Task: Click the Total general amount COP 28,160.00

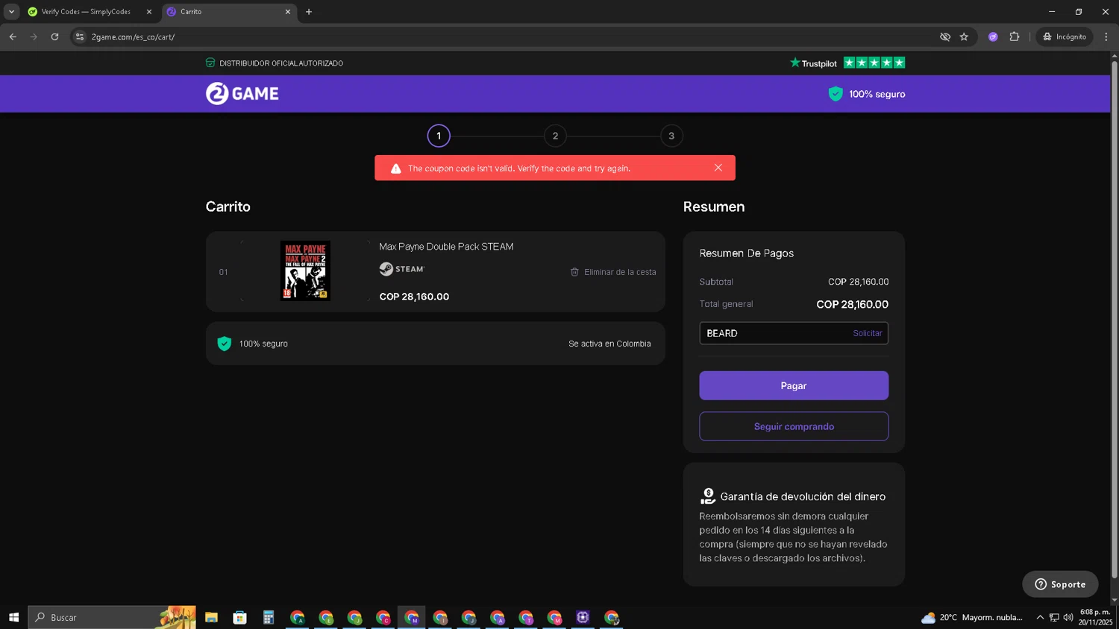Action: coord(852,304)
